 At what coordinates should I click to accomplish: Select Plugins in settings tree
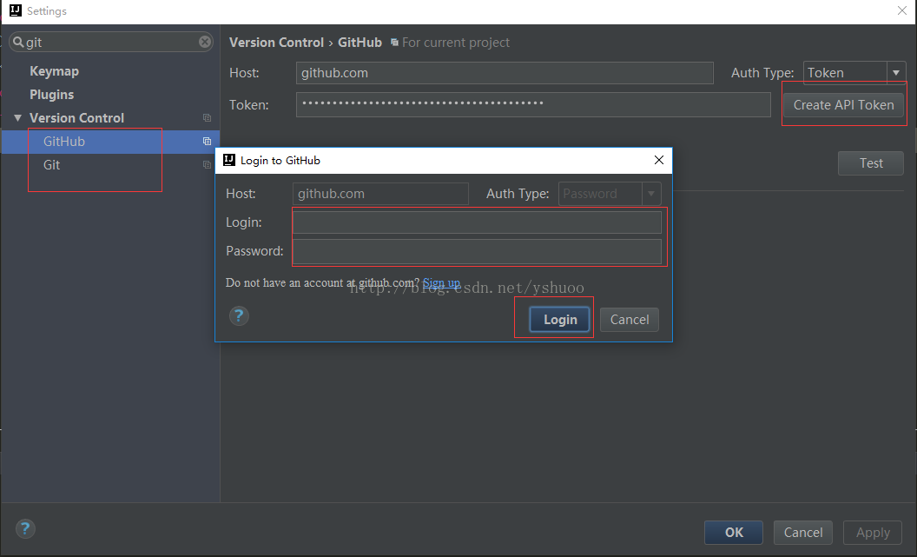[51, 95]
